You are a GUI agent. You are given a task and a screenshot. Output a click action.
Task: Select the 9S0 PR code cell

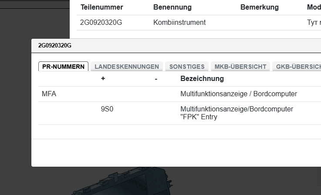click(107, 109)
